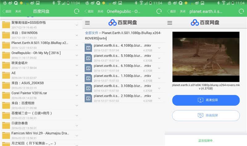Click 百度网盘 logo in middle panel
This screenshot has width=247, height=146.
tap(123, 22)
